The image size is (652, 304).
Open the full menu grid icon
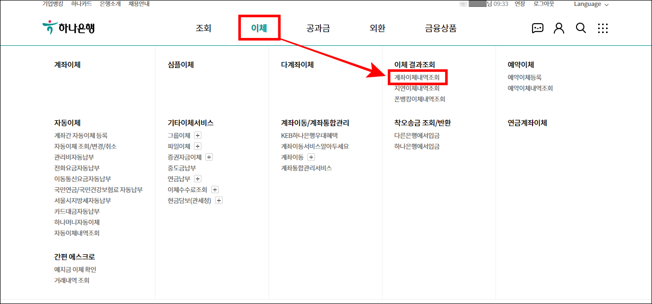click(603, 28)
